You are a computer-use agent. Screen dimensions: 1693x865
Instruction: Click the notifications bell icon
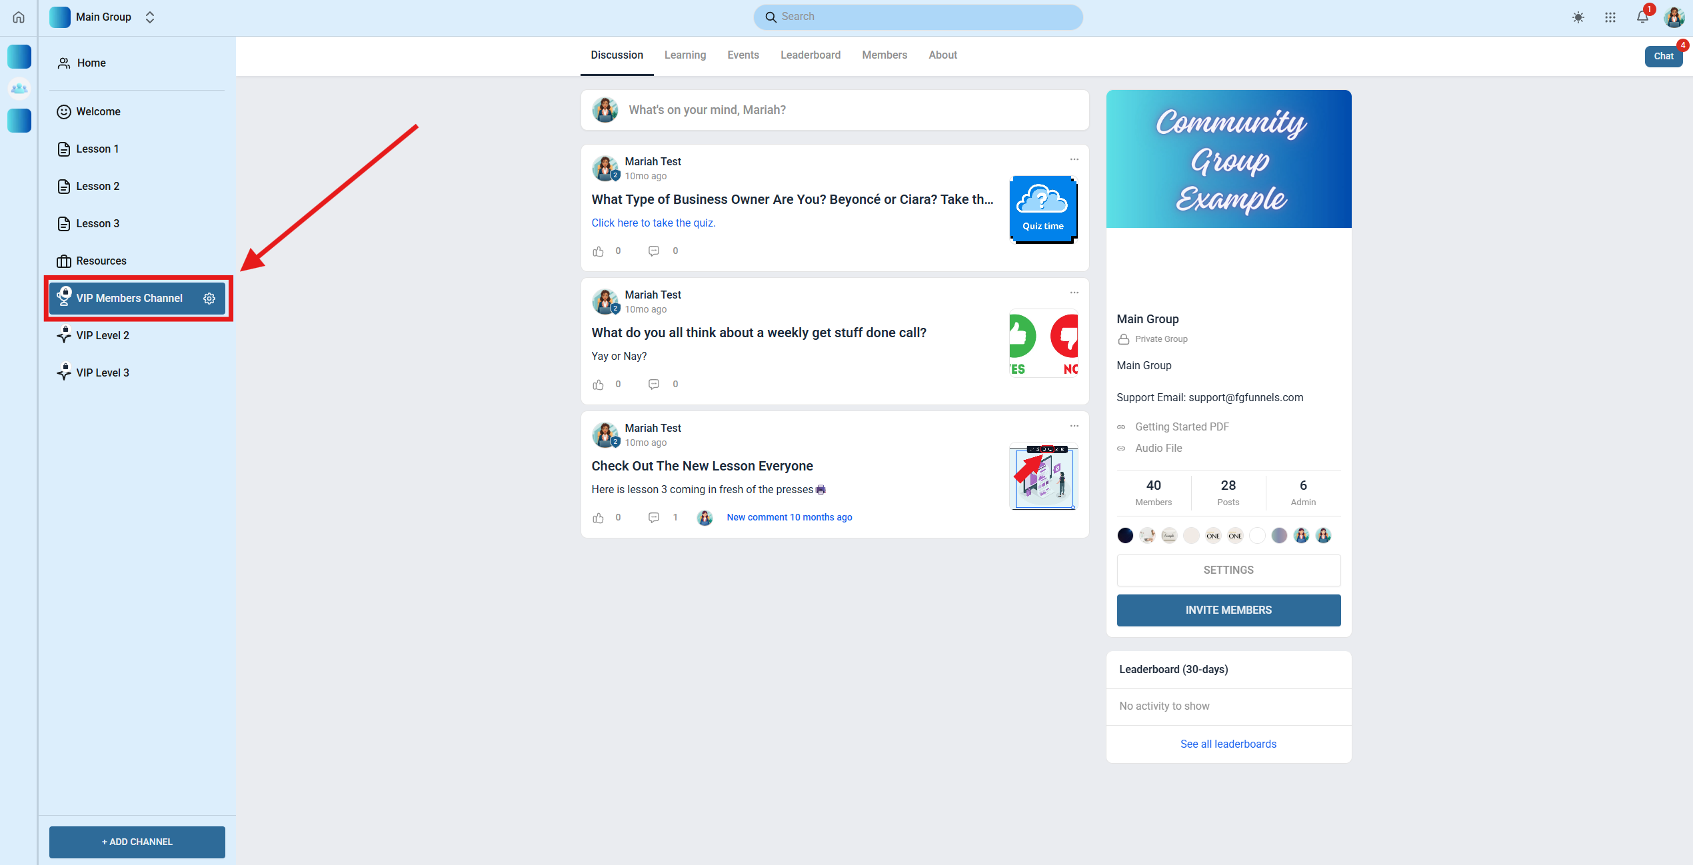(x=1642, y=17)
